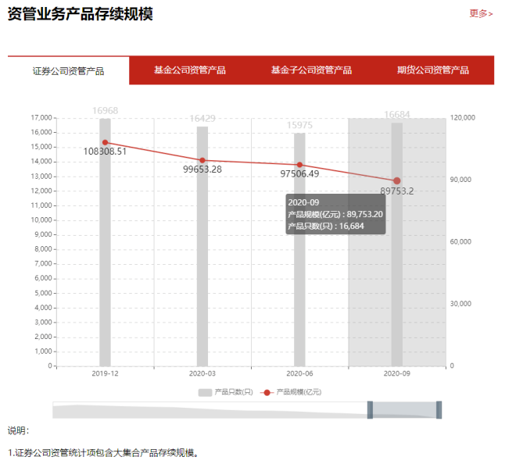Click the unselected left area of zoom slider
Viewport: 505px width, 464px height.
tap(211, 410)
